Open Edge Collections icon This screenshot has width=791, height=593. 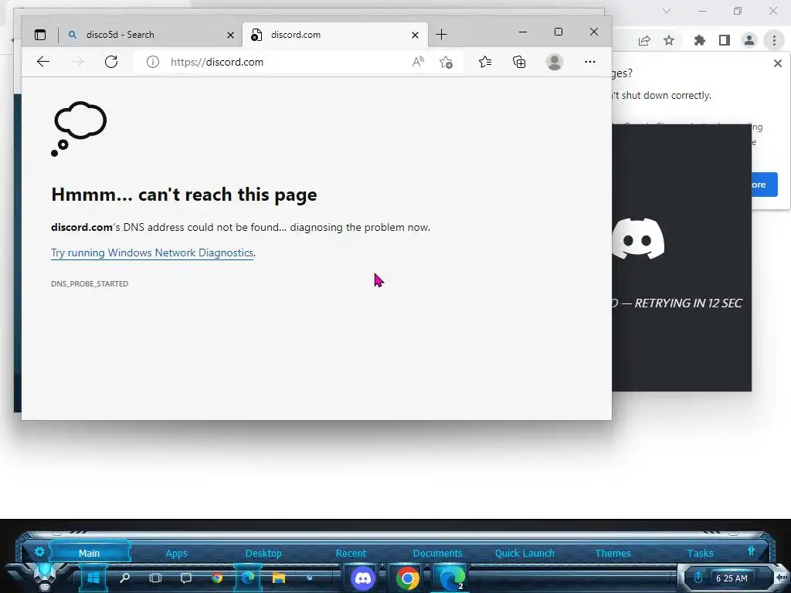click(x=519, y=62)
